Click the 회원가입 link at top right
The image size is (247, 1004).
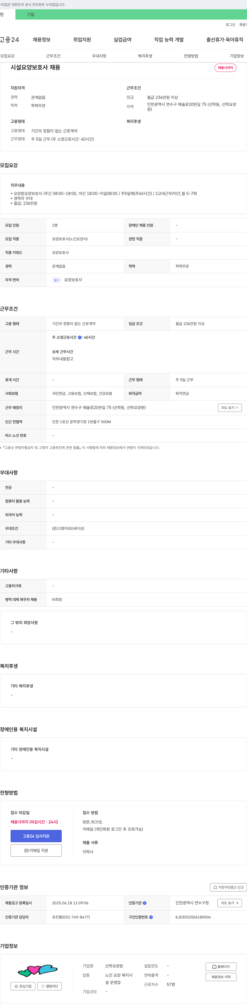243,25
